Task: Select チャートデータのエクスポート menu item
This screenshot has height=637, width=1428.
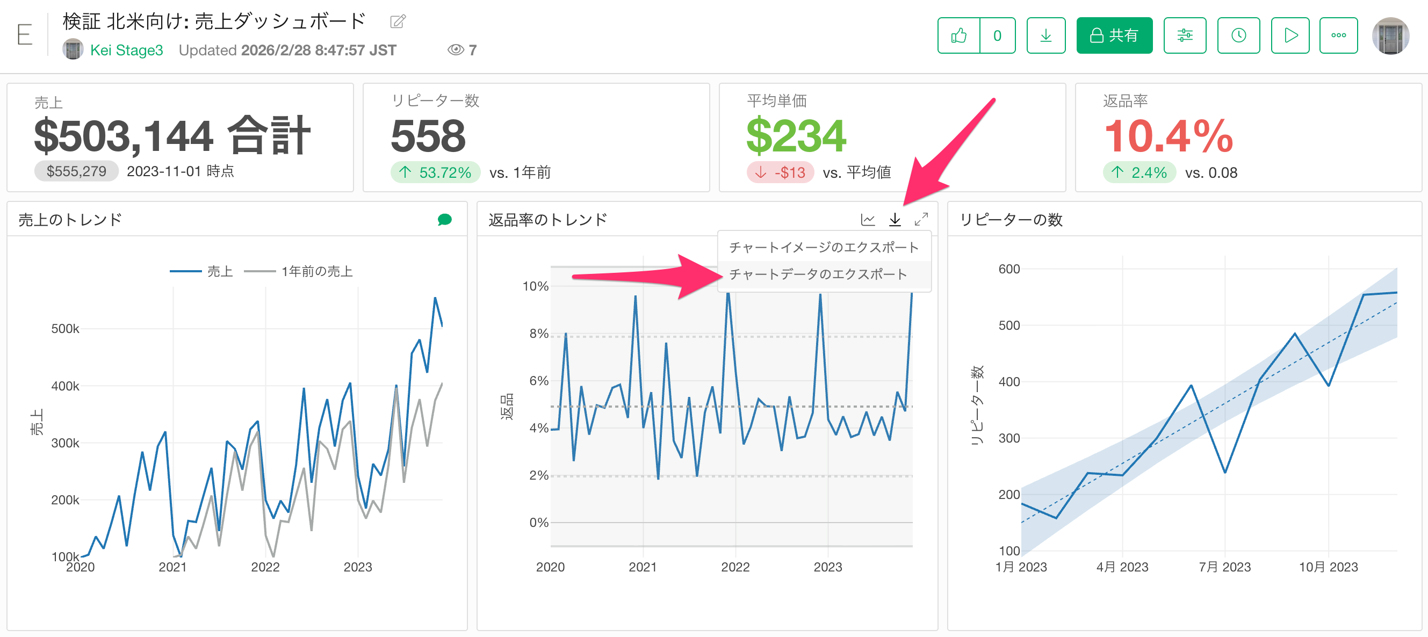Action: click(818, 274)
